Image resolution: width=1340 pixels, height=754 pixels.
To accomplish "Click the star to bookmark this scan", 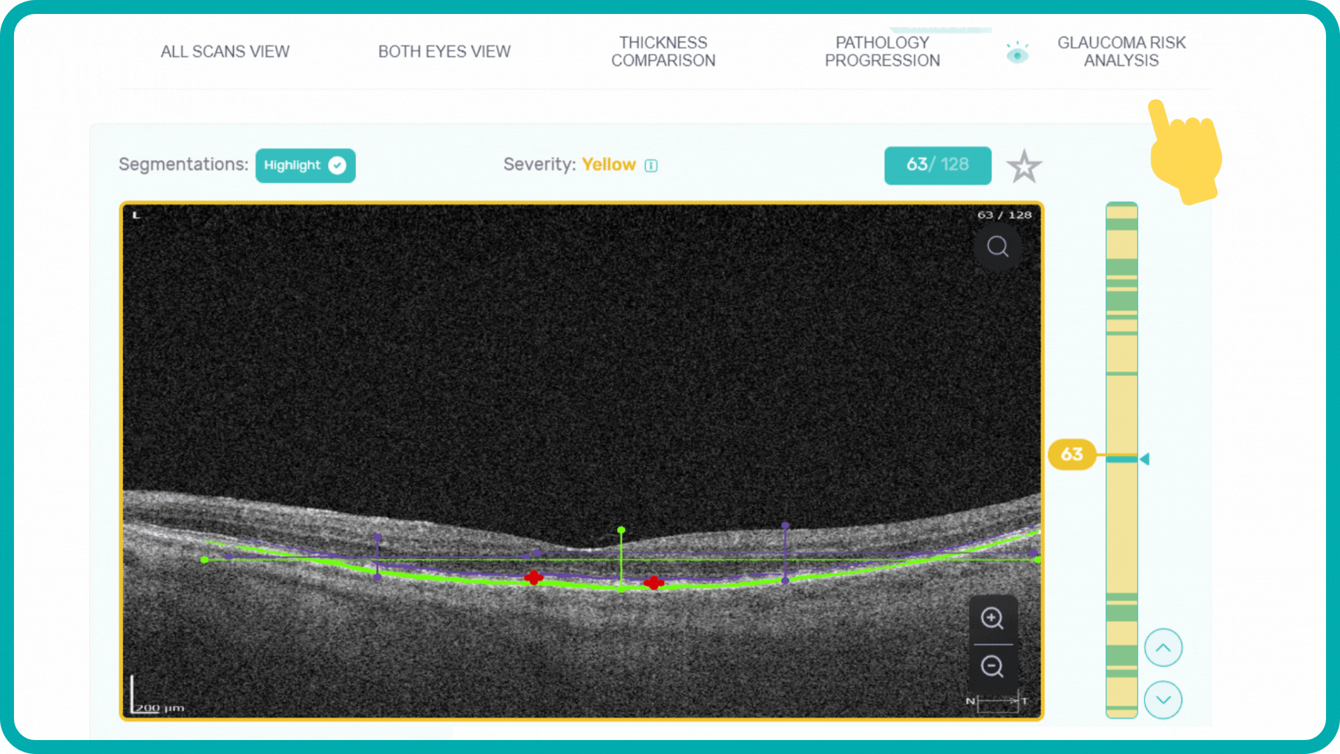I will (1023, 165).
